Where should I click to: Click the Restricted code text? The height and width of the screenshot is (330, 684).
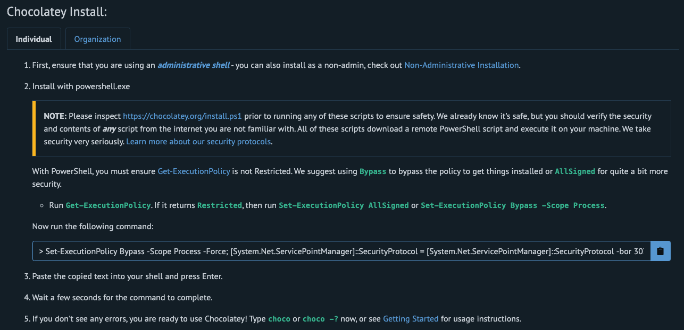(x=220, y=205)
